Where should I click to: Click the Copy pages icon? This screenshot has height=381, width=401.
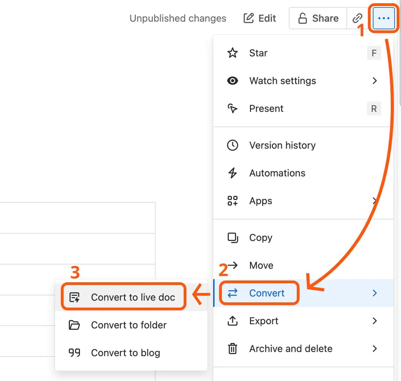[232, 237]
